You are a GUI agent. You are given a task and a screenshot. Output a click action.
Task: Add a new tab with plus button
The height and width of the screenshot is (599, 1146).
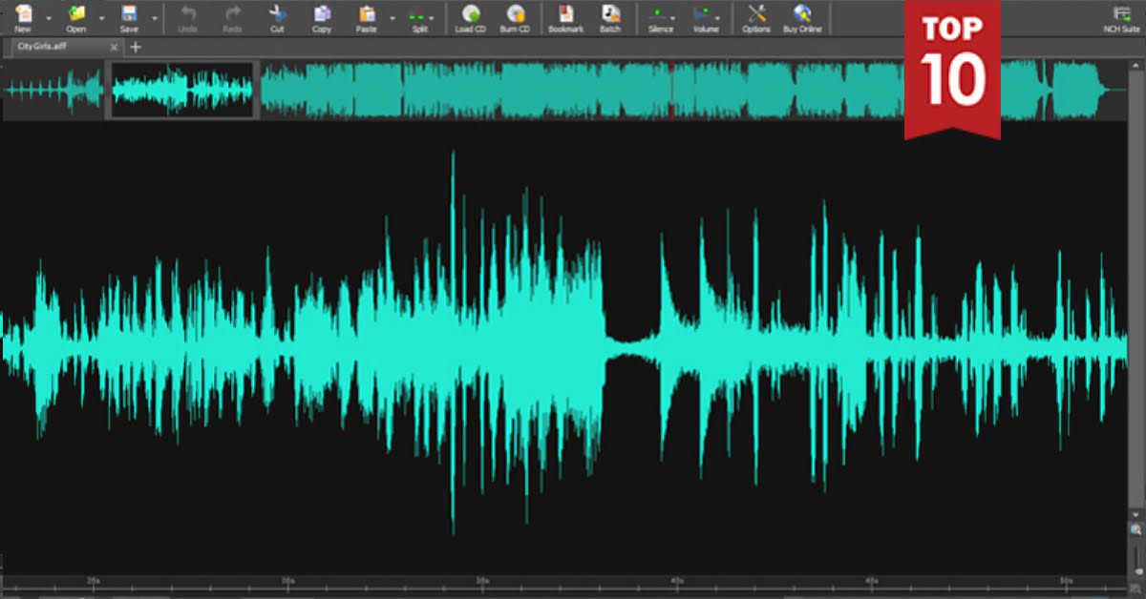(x=136, y=47)
